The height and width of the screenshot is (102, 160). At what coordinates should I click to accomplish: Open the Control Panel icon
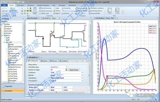tap(35, 11)
